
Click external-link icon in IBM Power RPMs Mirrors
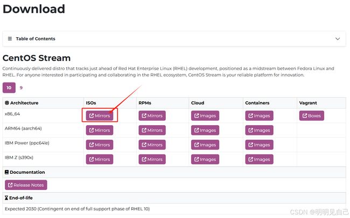[x=144, y=145]
